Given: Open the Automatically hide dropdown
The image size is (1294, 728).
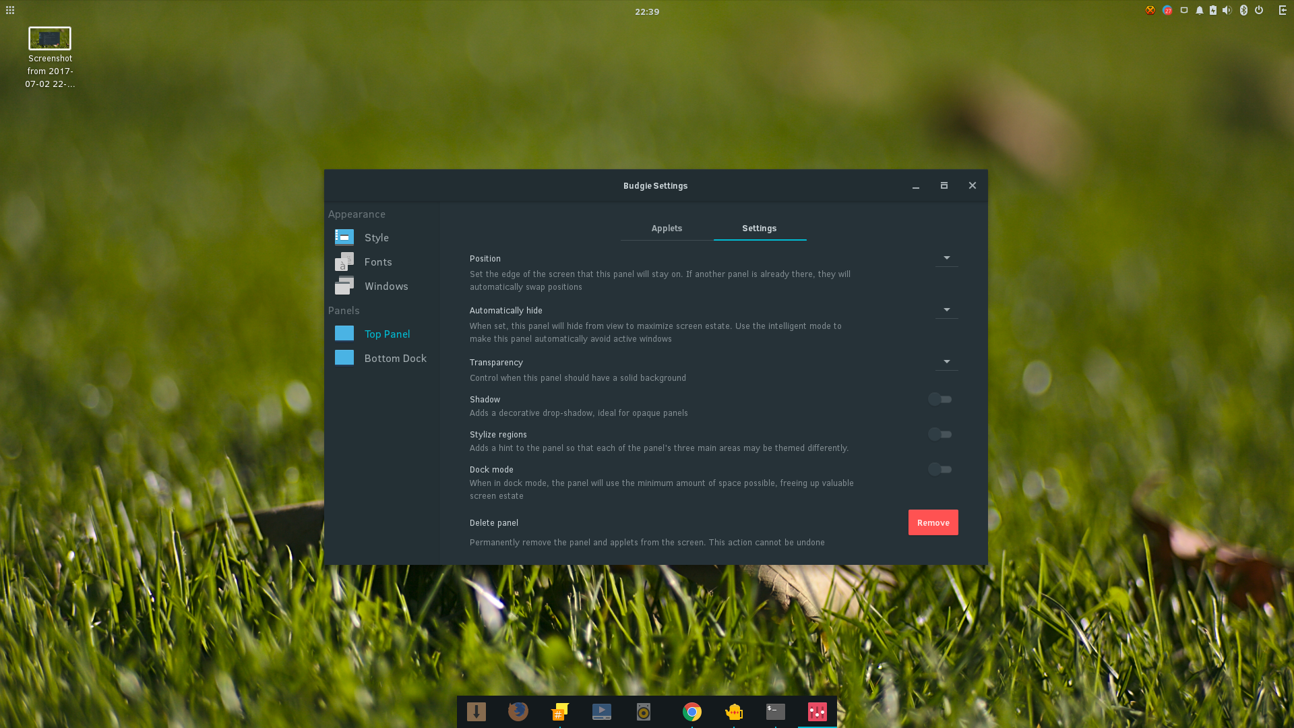Looking at the screenshot, I should pyautogui.click(x=946, y=310).
